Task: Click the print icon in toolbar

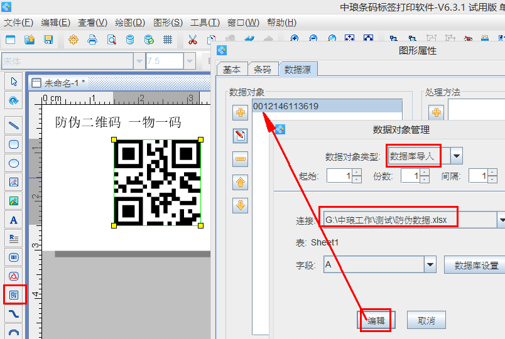Action: tap(92, 40)
